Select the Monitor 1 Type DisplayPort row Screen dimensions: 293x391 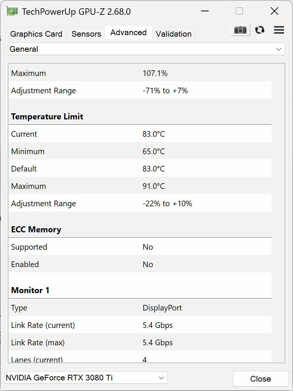click(140, 308)
